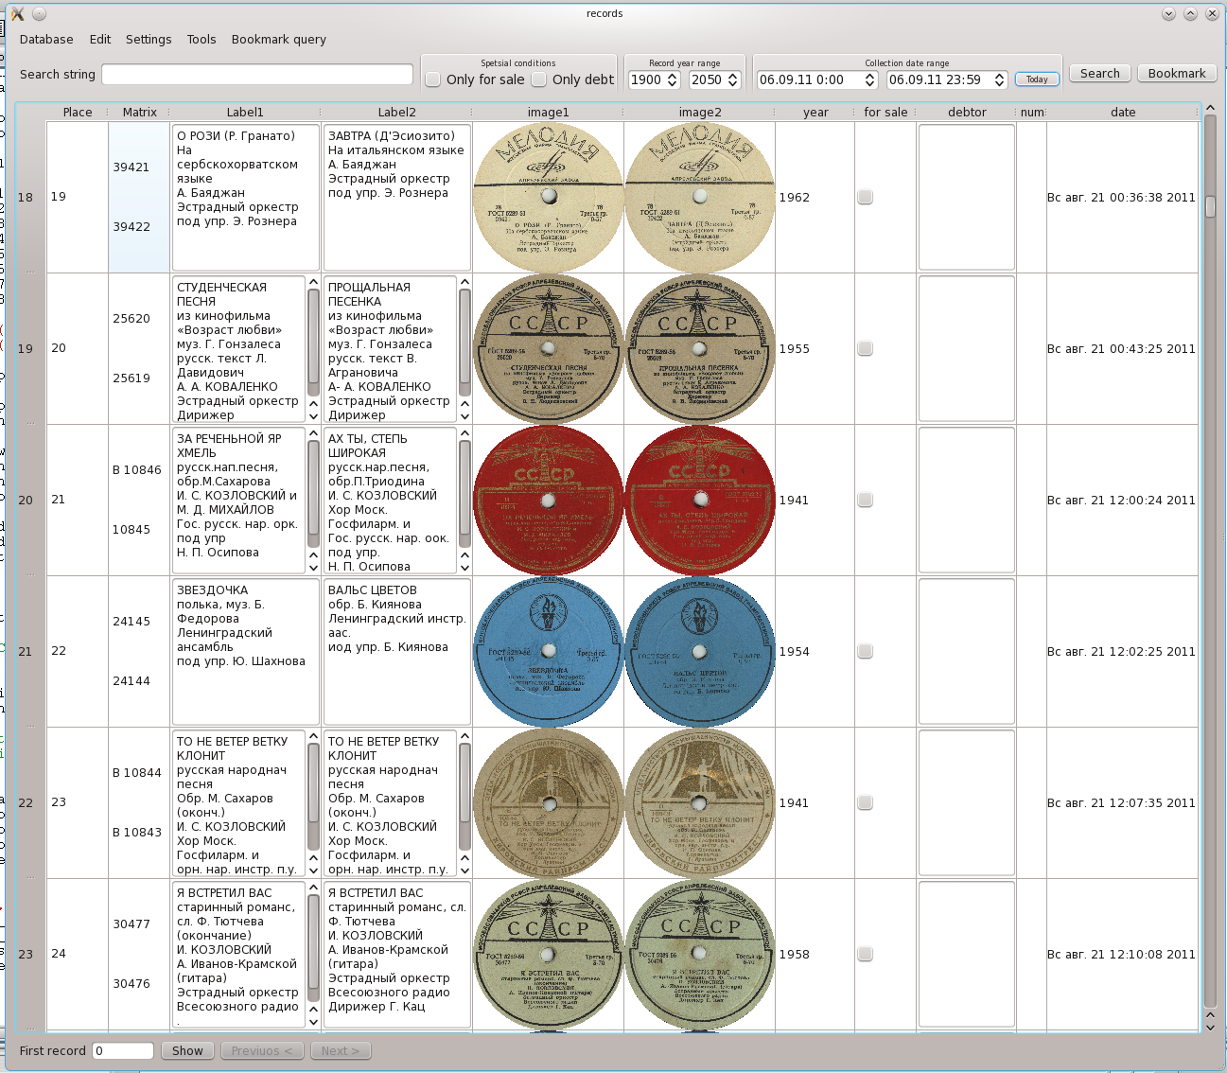Click down arrow of ЗА РЕЧЕНЬНОЙ Label1 scrollbar
This screenshot has height=1073, width=1227.
pyautogui.click(x=313, y=568)
